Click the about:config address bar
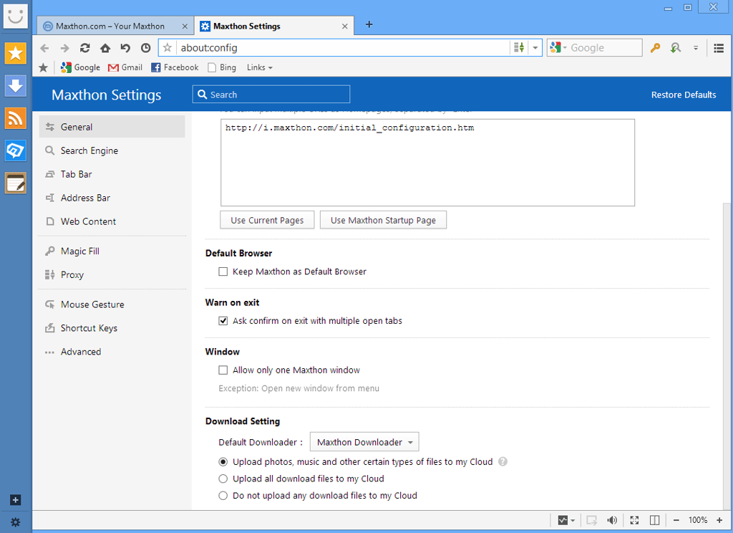 pos(343,48)
